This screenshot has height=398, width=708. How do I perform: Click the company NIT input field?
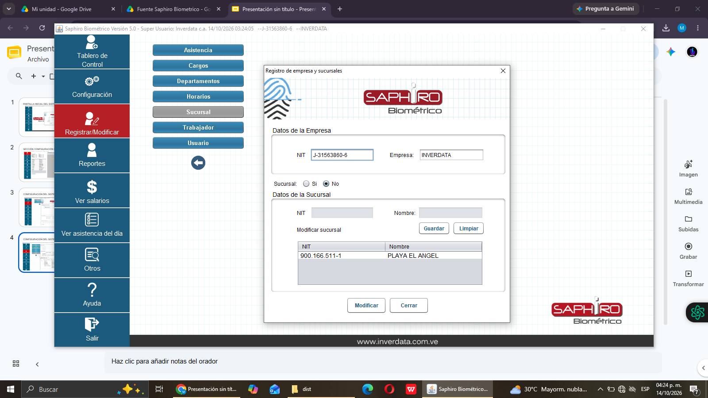pyautogui.click(x=342, y=155)
